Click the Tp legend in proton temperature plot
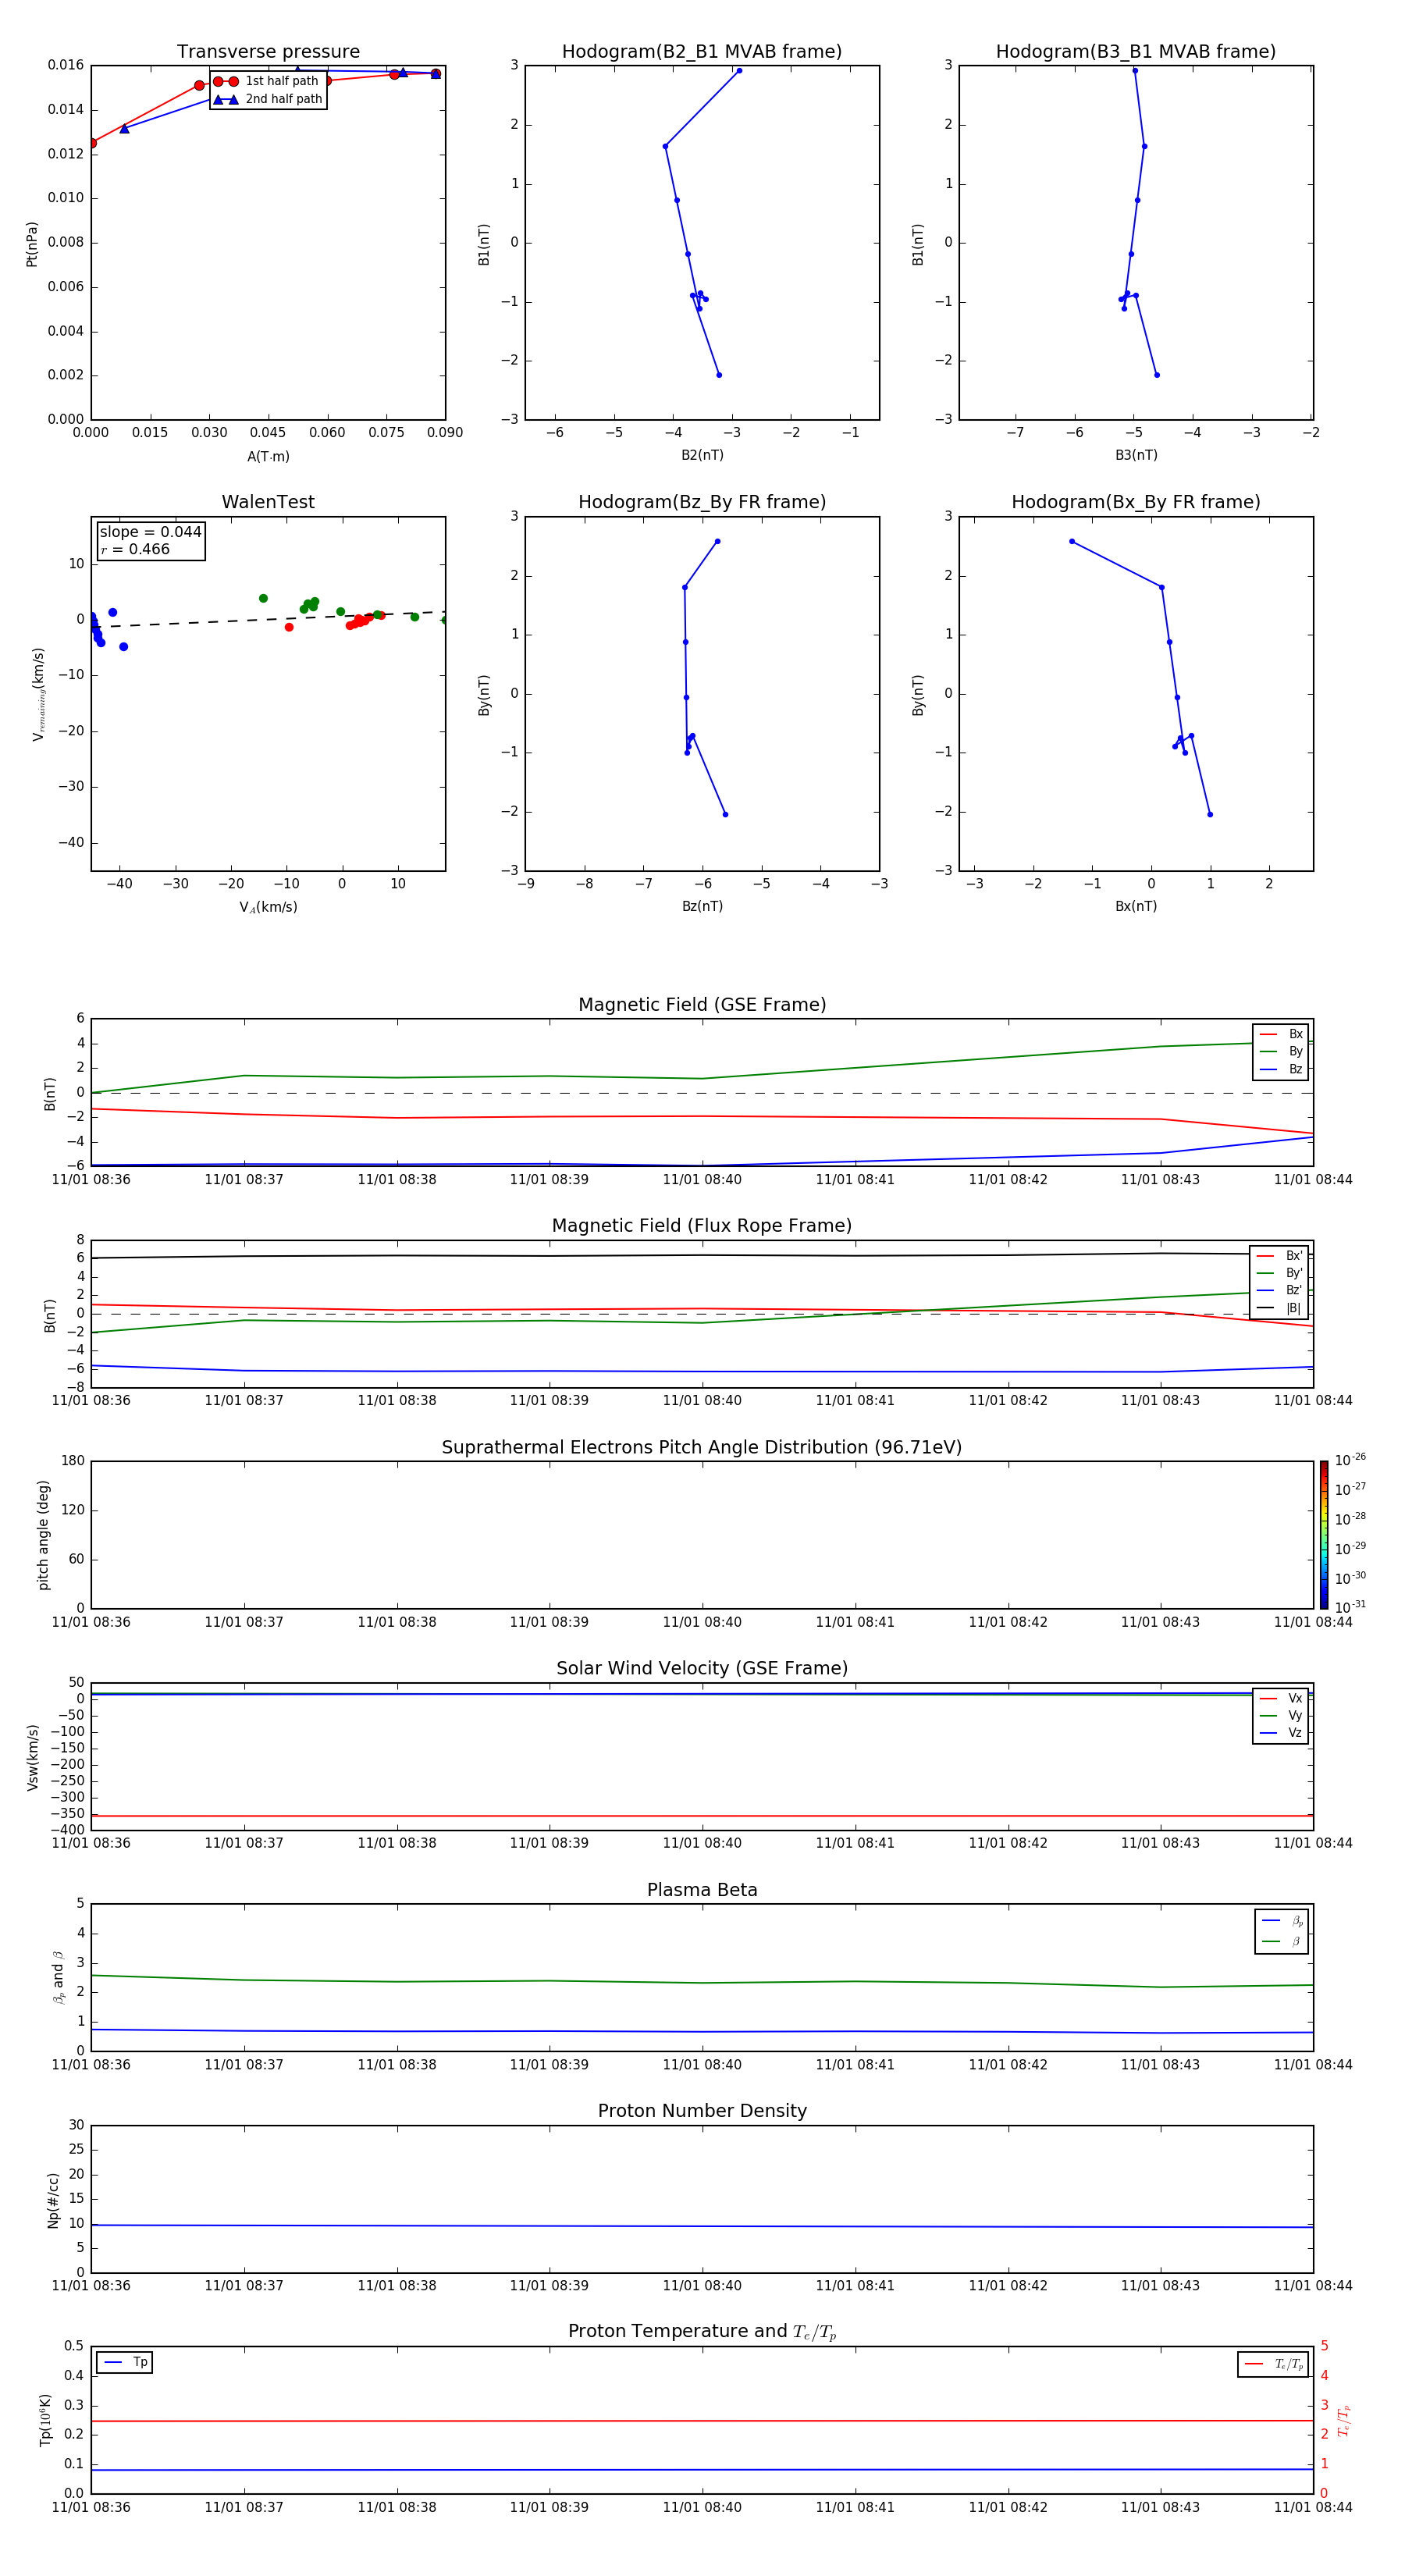The width and height of the screenshot is (1405, 2576). pos(125,2362)
